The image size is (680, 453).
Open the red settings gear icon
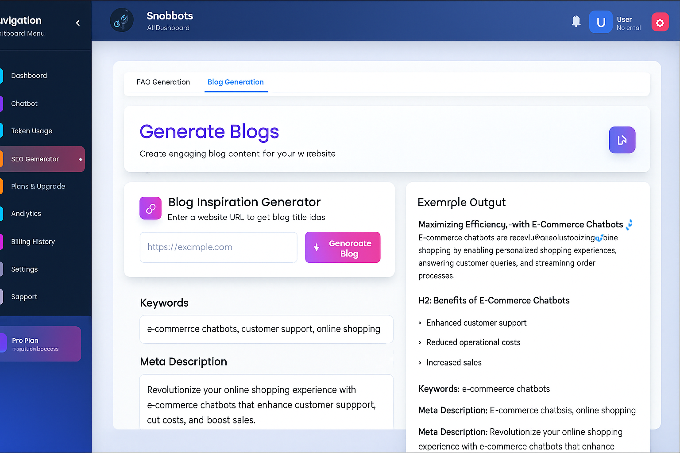[x=660, y=23]
